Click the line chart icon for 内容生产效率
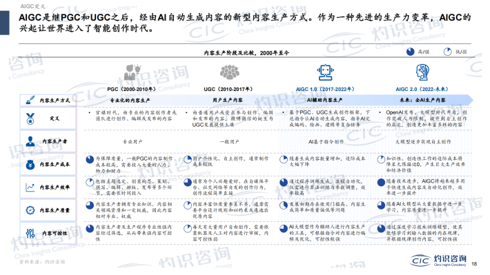 pyautogui.click(x=30, y=187)
